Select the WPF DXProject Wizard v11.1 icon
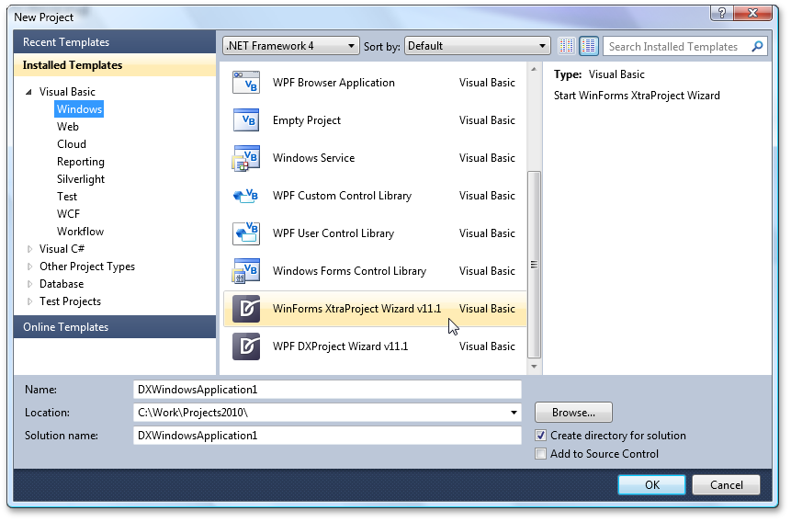 (245, 346)
